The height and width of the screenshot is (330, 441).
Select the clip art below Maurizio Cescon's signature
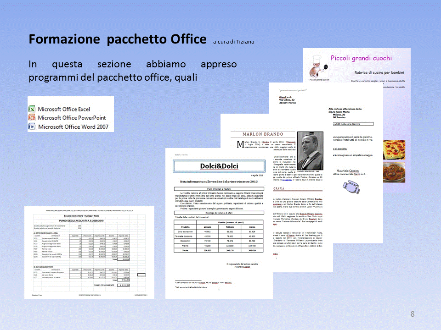[351, 187]
